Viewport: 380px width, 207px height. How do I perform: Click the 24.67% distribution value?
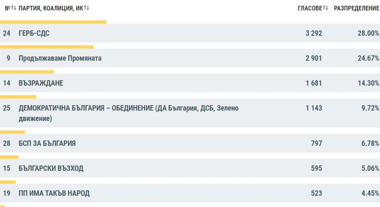368,58
